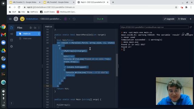Viewport: 194px width, 109px height.
Task: Click the console search icon
Action: [x=183, y=34]
